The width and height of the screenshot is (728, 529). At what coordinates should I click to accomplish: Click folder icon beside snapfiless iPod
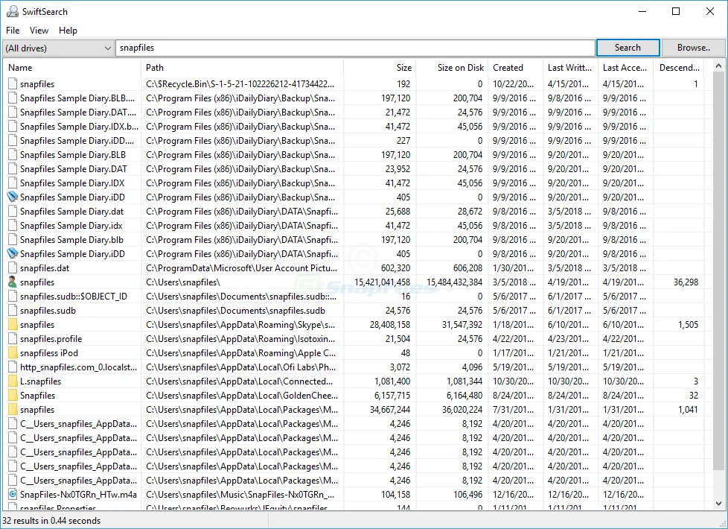tap(13, 353)
